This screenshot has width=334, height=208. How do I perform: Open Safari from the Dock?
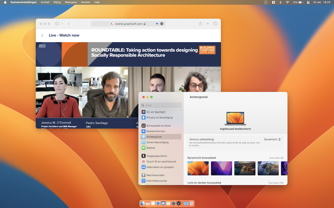[x=158, y=203]
